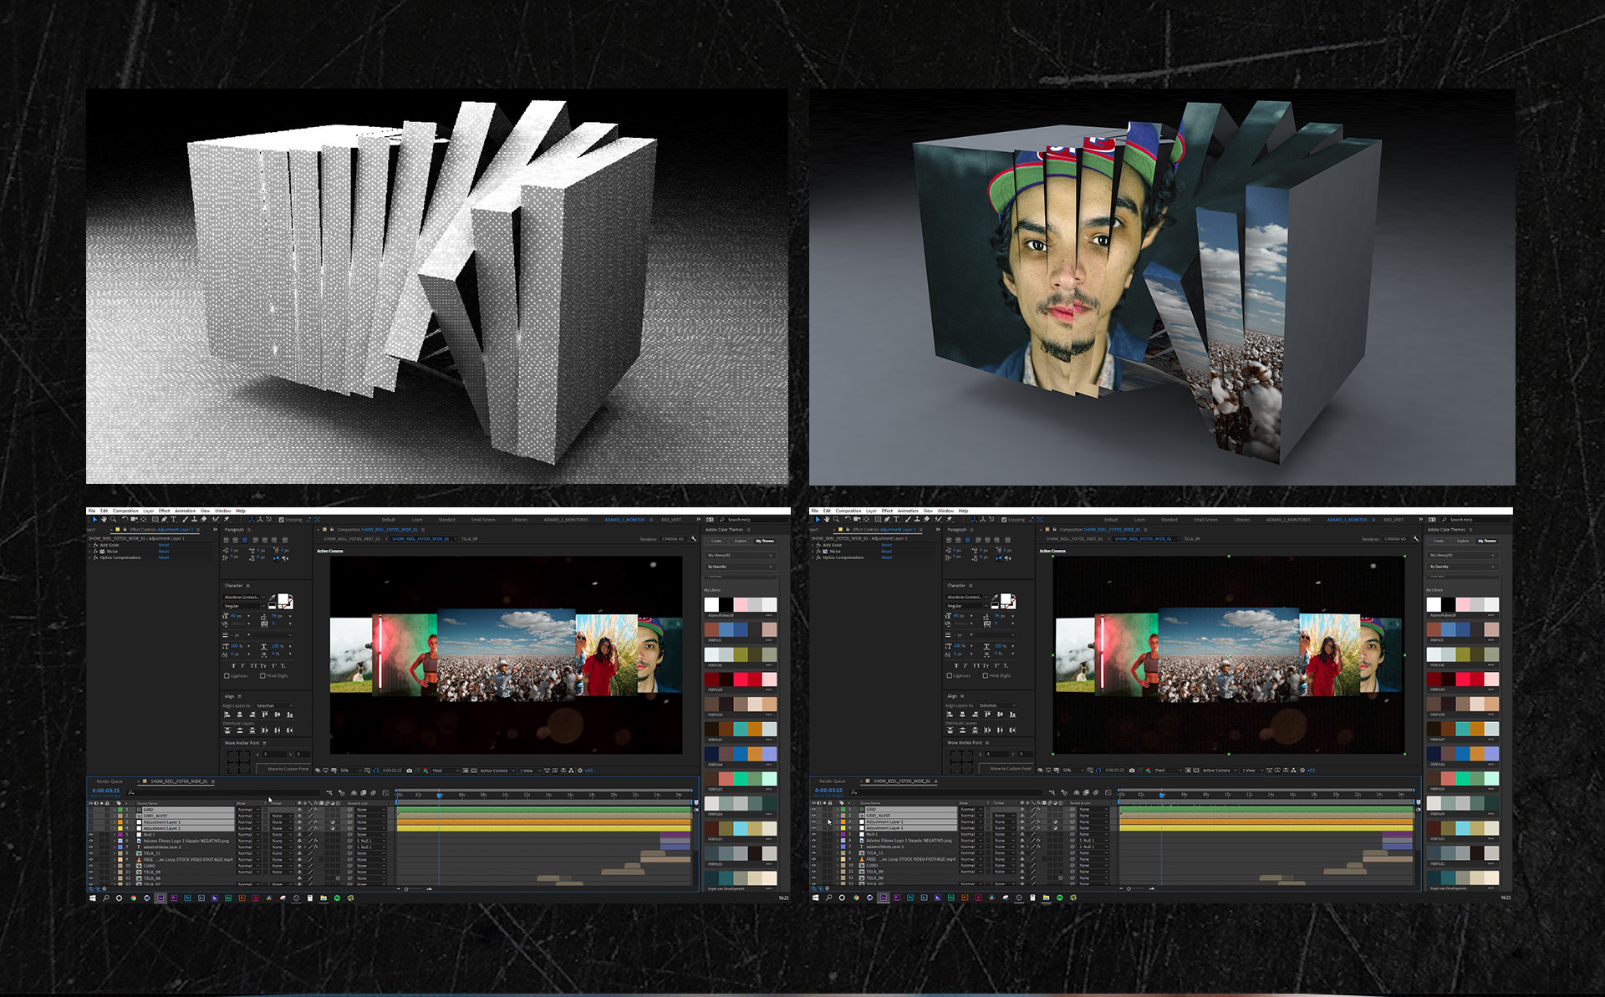The height and width of the screenshot is (997, 1605).
Task: Expand the Add Grain effect in left Effect Controls
Action: click(89, 545)
